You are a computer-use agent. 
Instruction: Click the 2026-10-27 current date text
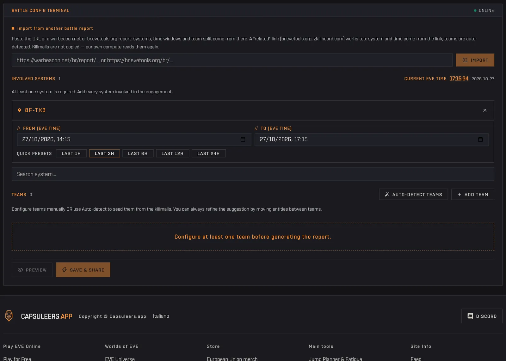click(x=483, y=79)
